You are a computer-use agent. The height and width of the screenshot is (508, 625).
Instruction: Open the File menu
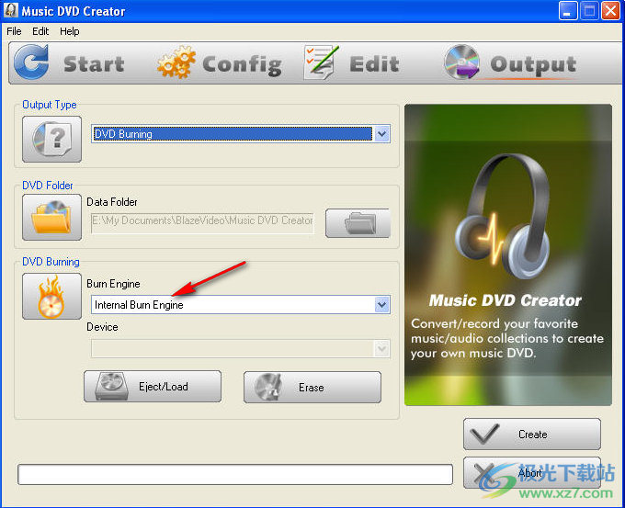point(14,31)
